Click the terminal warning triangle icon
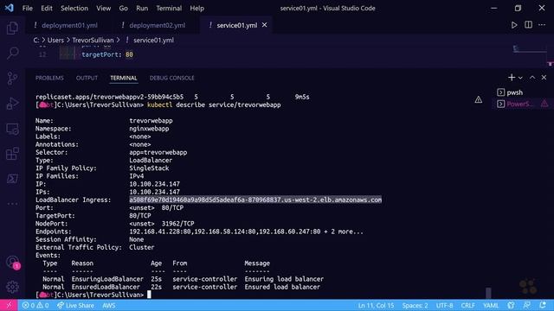 point(479,100)
